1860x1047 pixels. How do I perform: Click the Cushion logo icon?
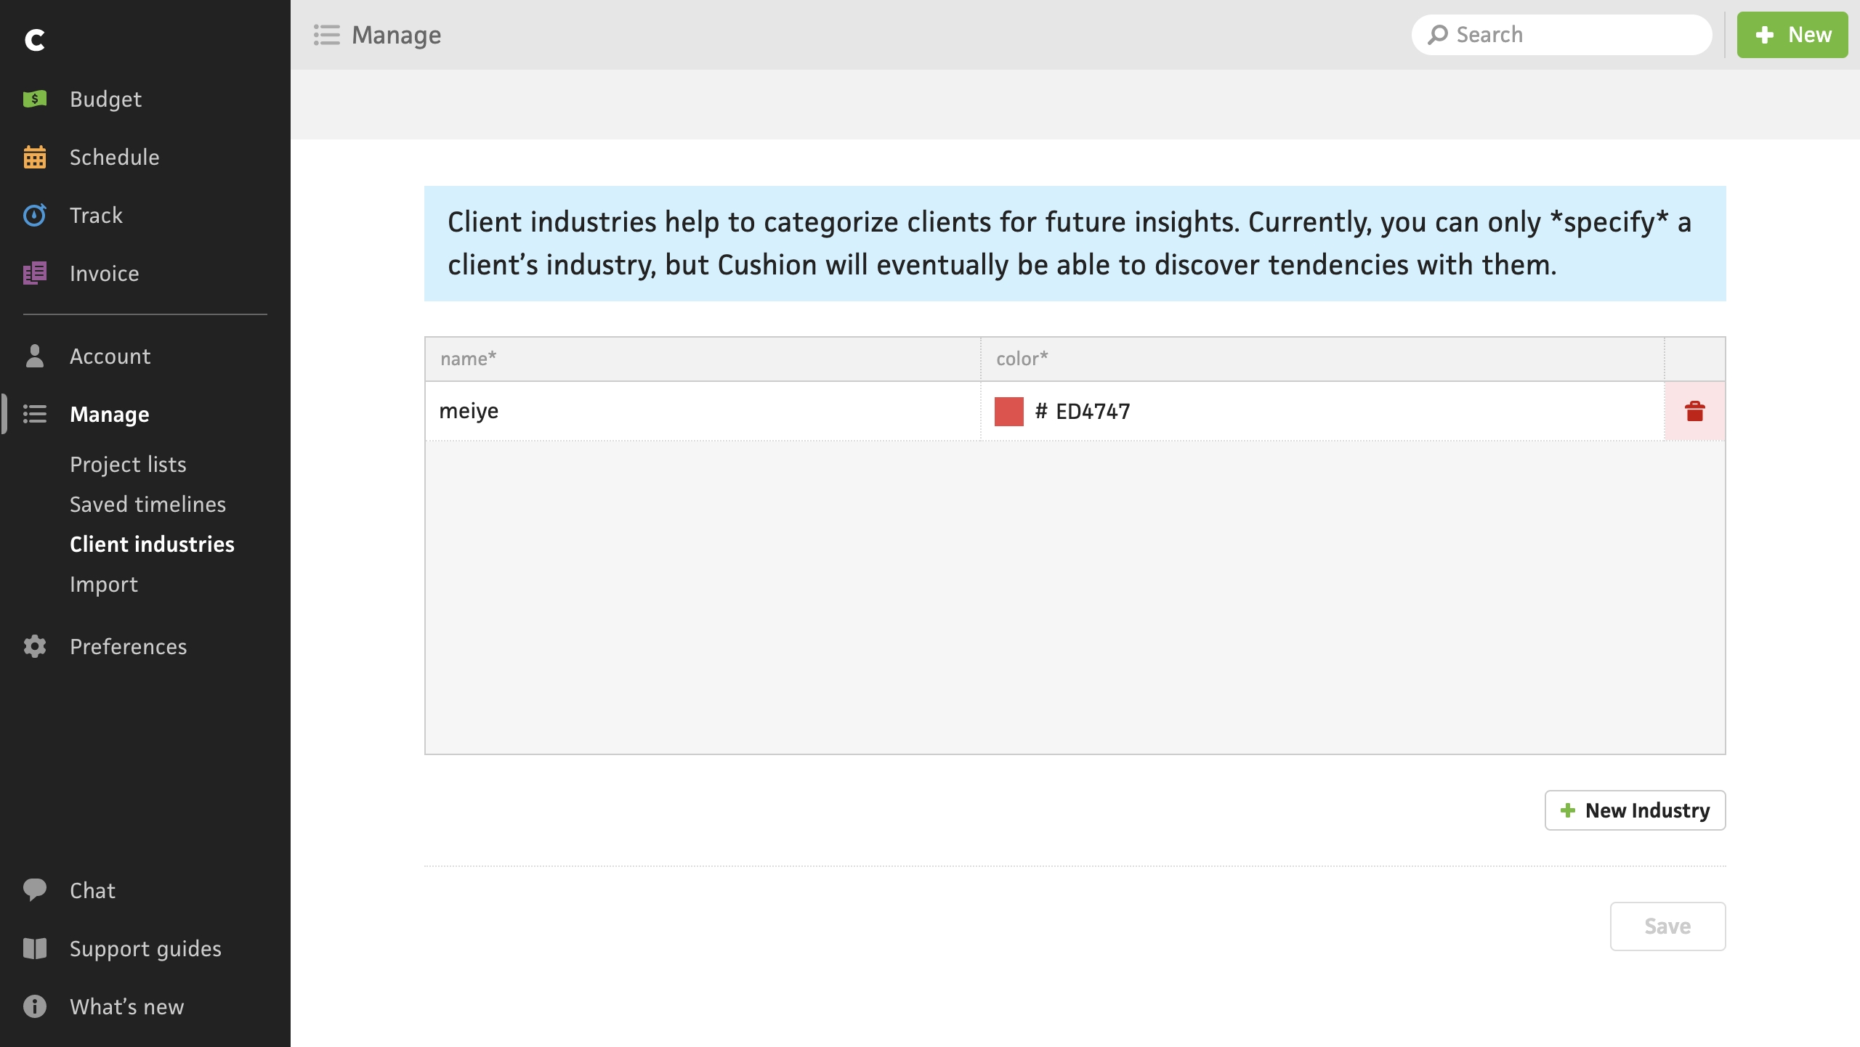tap(34, 39)
